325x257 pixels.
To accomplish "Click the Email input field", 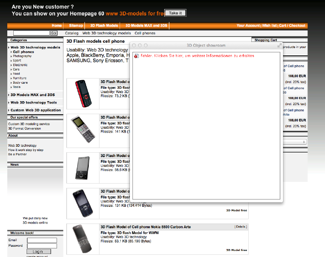I will [42, 240].
